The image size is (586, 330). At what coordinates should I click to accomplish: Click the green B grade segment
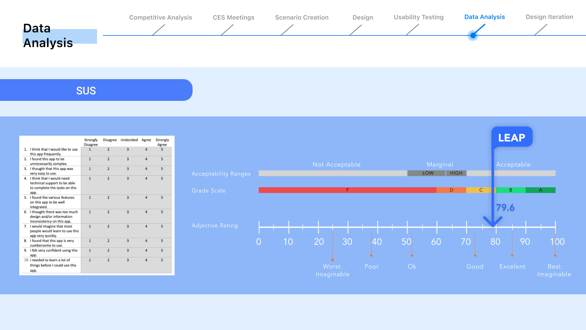[511, 190]
